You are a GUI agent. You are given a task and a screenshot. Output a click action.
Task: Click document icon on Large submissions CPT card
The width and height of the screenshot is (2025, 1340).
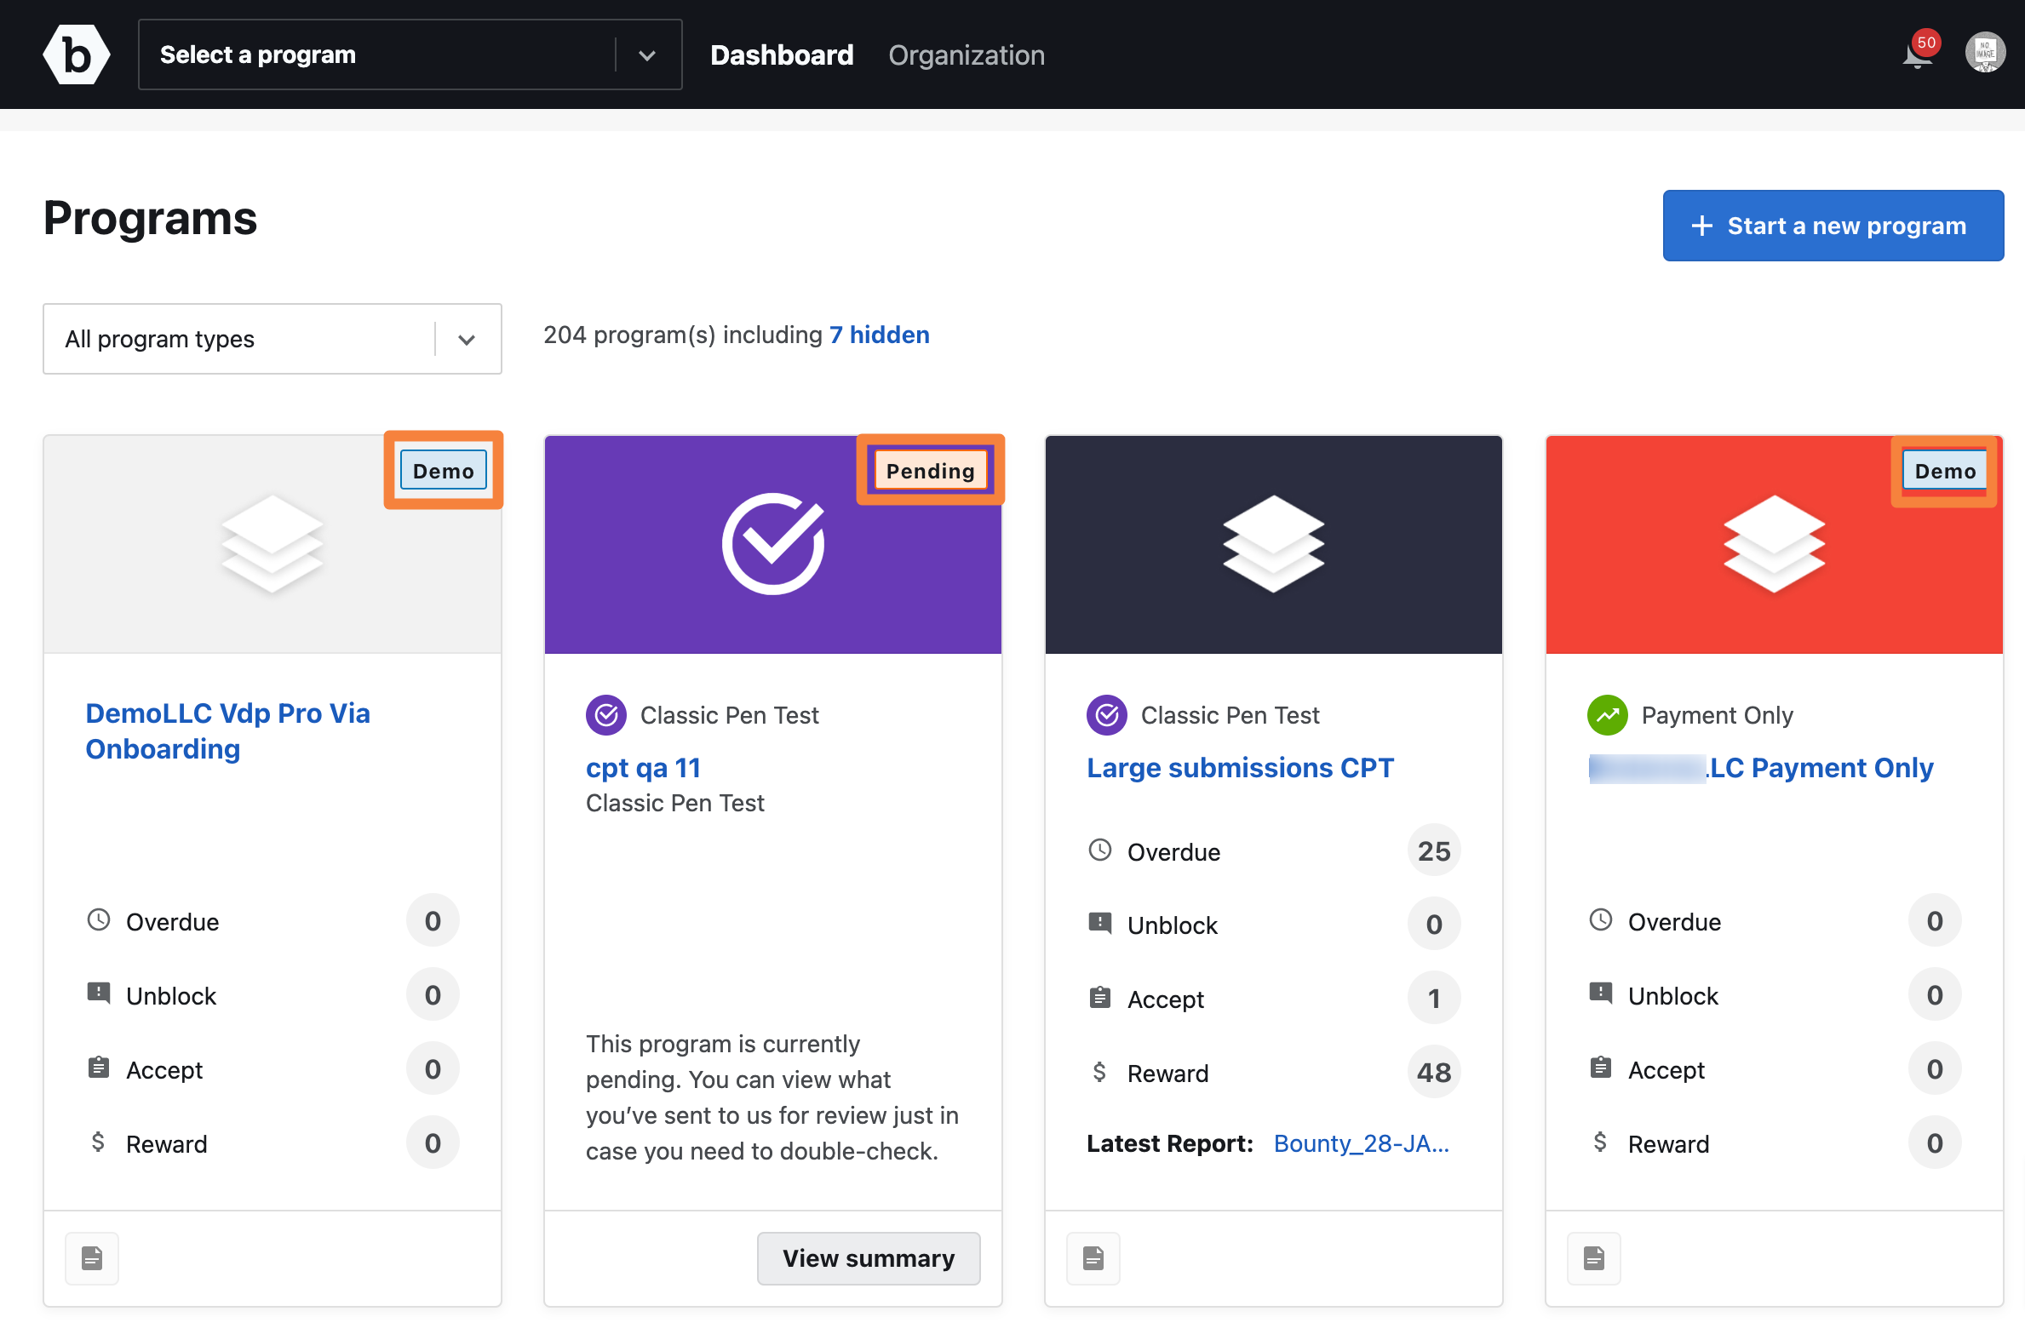pyautogui.click(x=1093, y=1258)
